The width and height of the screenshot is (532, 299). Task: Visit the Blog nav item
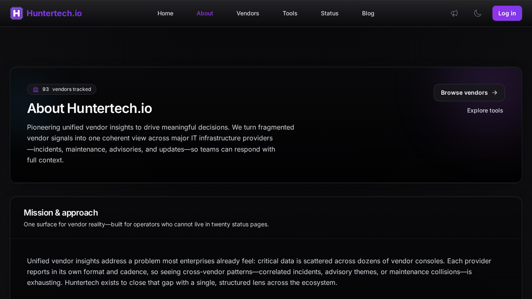[x=368, y=13]
